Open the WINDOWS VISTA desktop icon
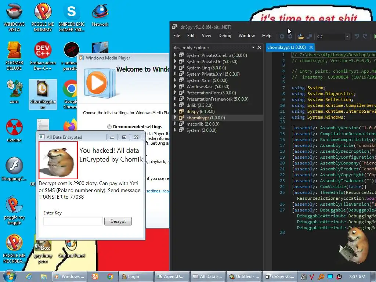The image size is (376, 282). [x=14, y=17]
